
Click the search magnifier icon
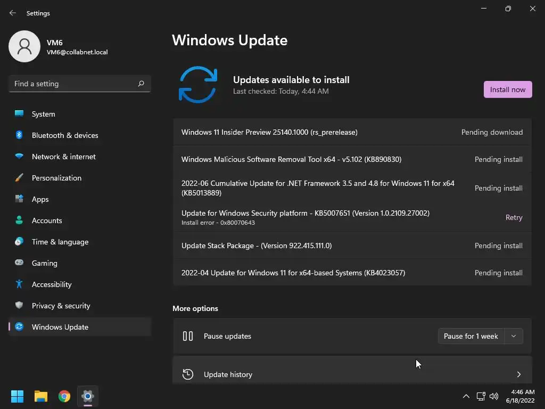point(141,84)
